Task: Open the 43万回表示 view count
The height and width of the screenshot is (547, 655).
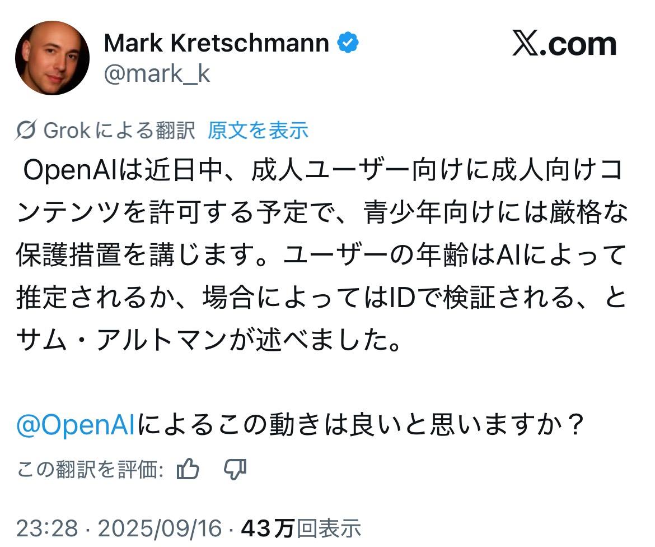Action: pos(301,528)
